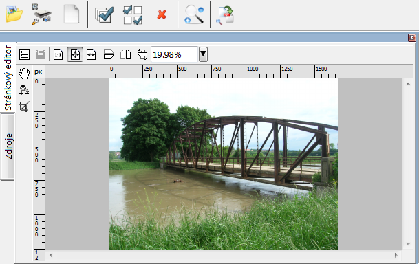The height and width of the screenshot is (264, 419).
Task: Click the scanner acquisition settings icon
Action: (x=41, y=14)
